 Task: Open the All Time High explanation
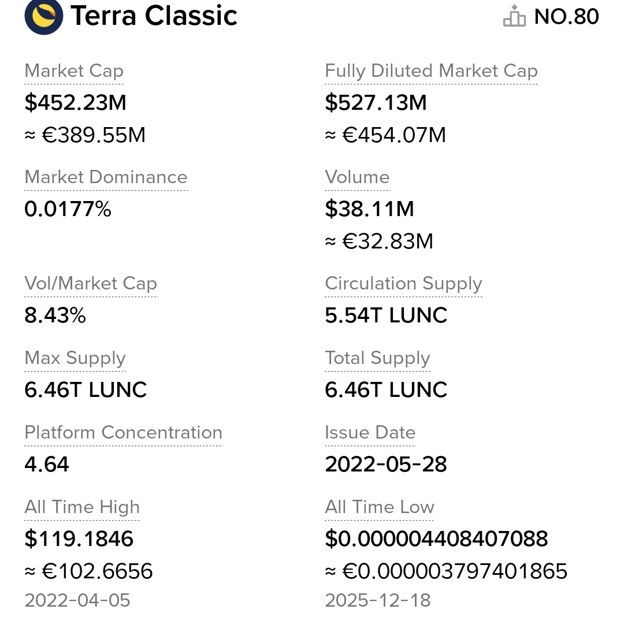pyautogui.click(x=82, y=507)
